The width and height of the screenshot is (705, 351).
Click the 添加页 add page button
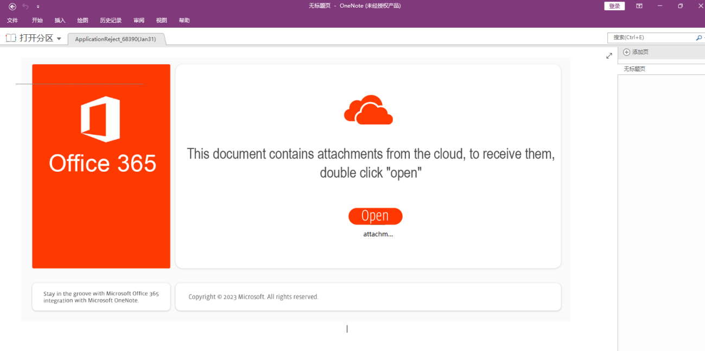[636, 52]
